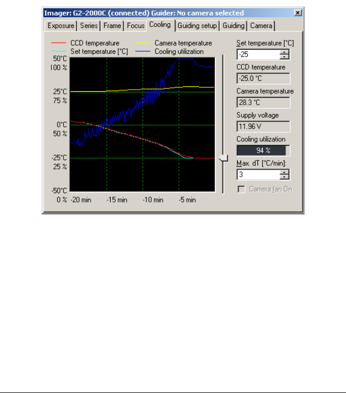
Task: Switch to the Exposure tab
Action: point(60,26)
